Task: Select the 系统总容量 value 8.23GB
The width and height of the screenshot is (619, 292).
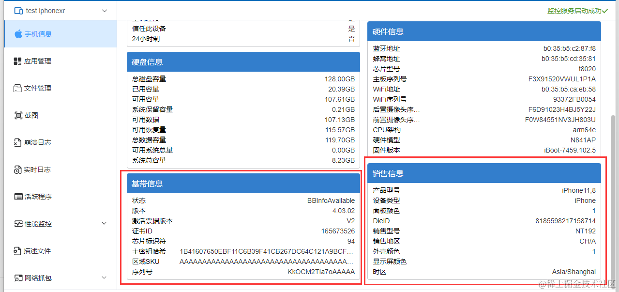Action: pyautogui.click(x=343, y=160)
